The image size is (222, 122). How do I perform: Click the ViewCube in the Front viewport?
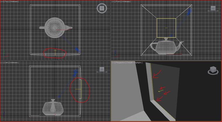click(213, 9)
